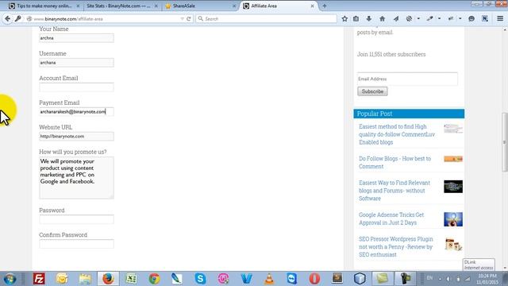Launch TeamViewer from the taskbar

coord(292,279)
